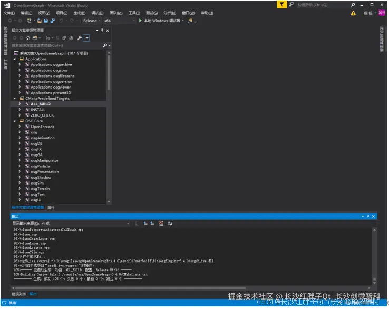Click the output panel scroll-up arrow
This screenshot has height=309, width=389.
(x=374, y=230)
